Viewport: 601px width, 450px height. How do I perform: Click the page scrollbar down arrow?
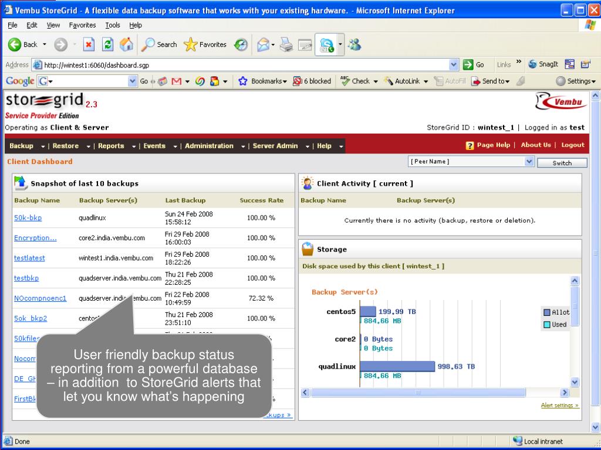click(595, 427)
